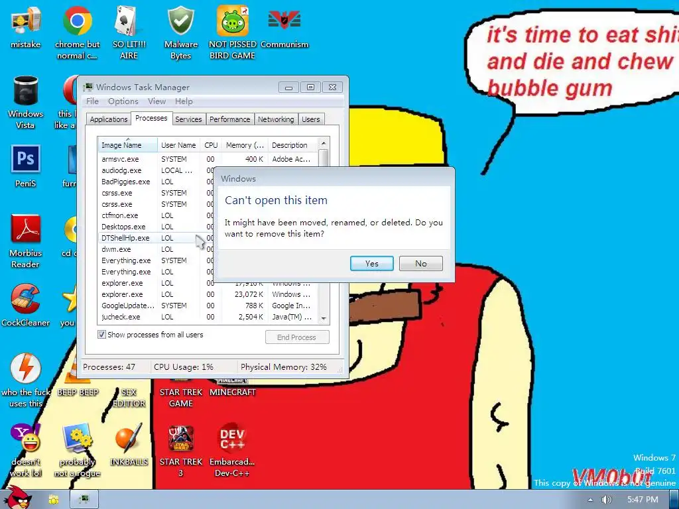
Task: Open the Windows Vista recycle bin icon
Action: (x=26, y=102)
